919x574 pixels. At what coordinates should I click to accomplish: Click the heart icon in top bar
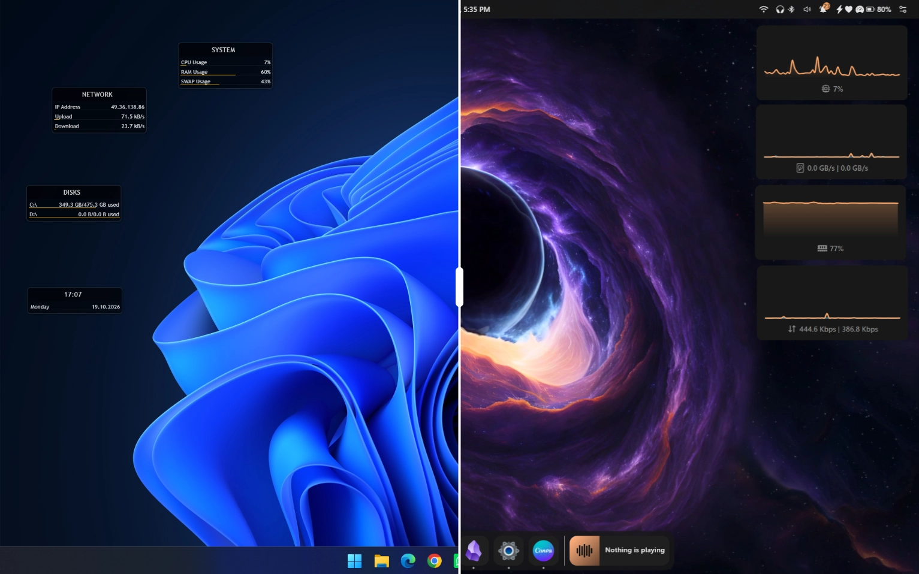[848, 9]
